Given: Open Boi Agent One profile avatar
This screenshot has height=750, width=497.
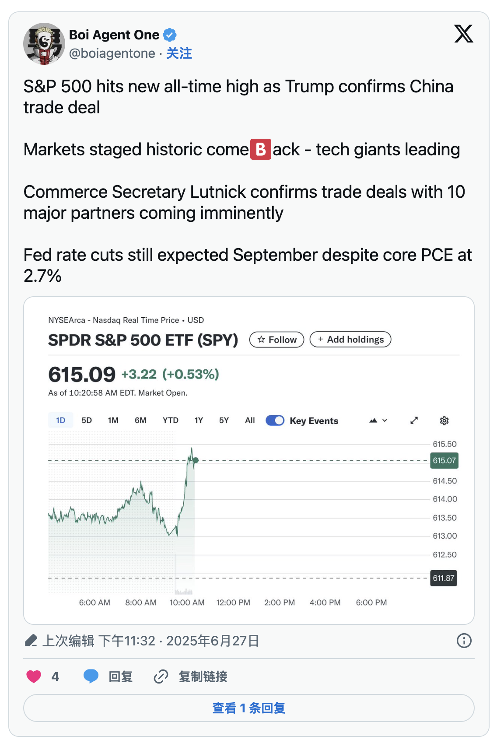Looking at the screenshot, I should coord(44,44).
